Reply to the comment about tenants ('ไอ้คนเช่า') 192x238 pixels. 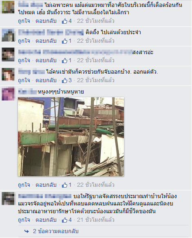click(x=46, y=80)
